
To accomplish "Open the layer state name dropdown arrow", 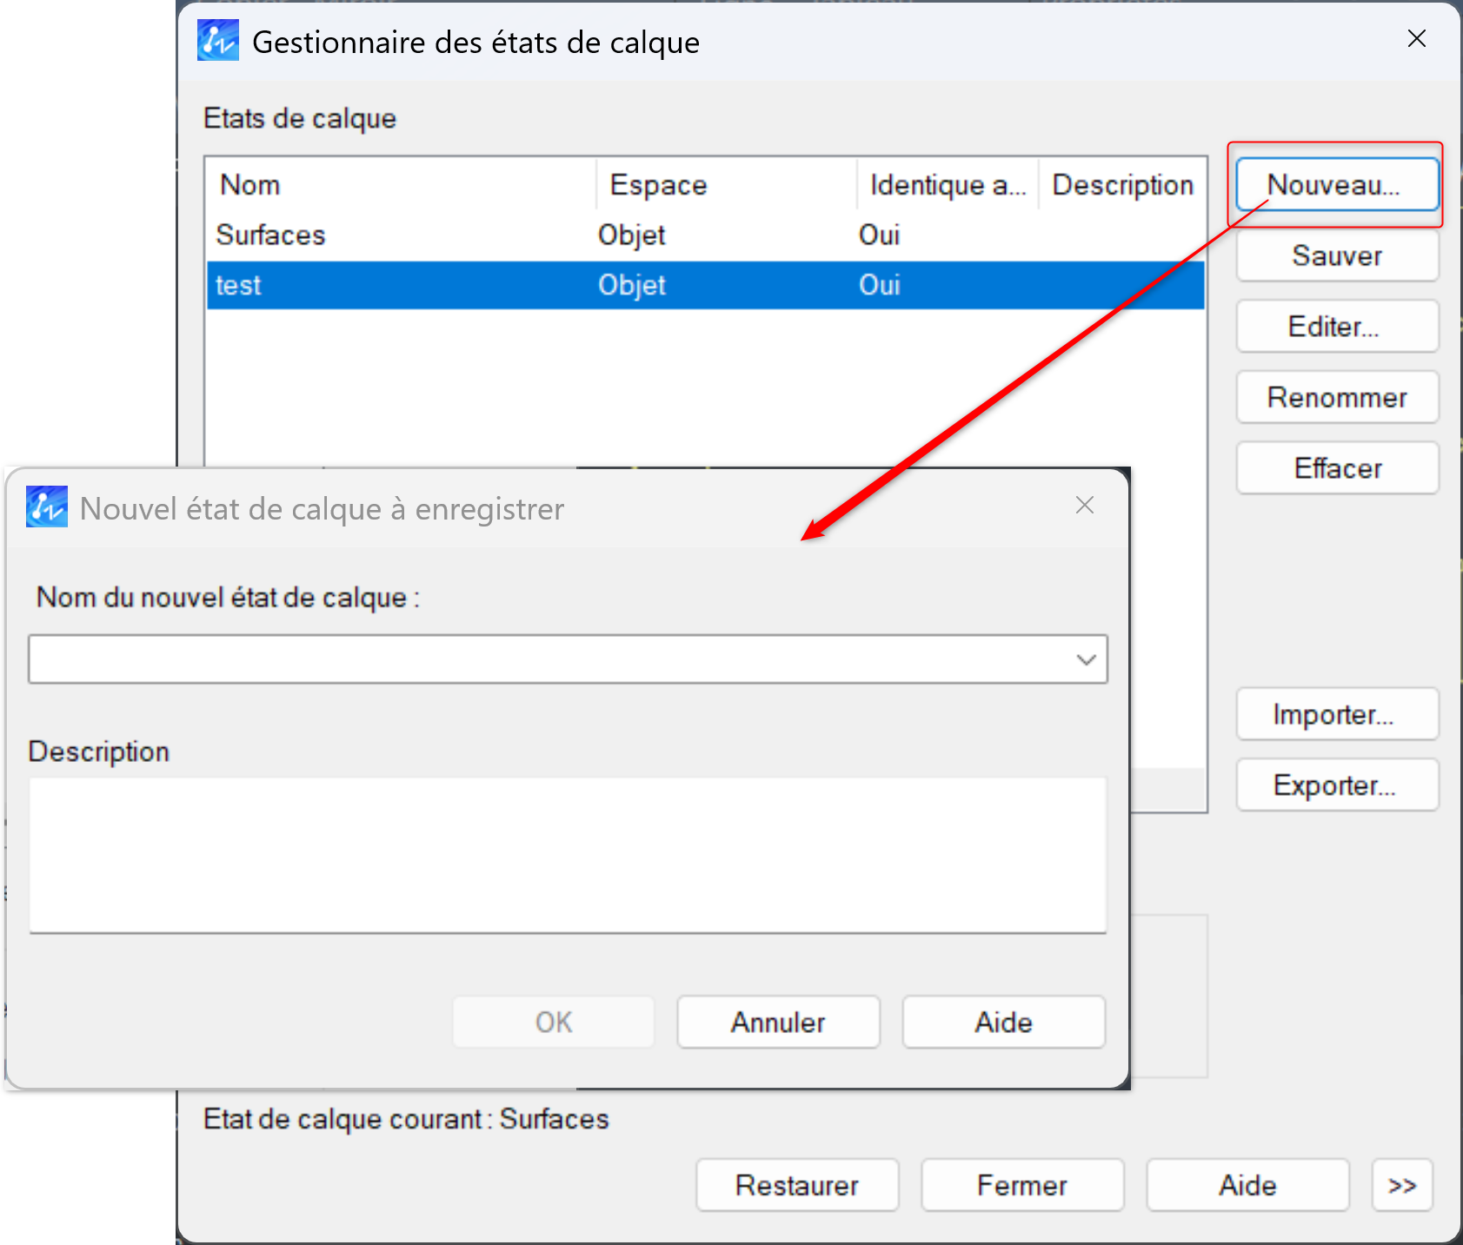I will [x=1086, y=659].
